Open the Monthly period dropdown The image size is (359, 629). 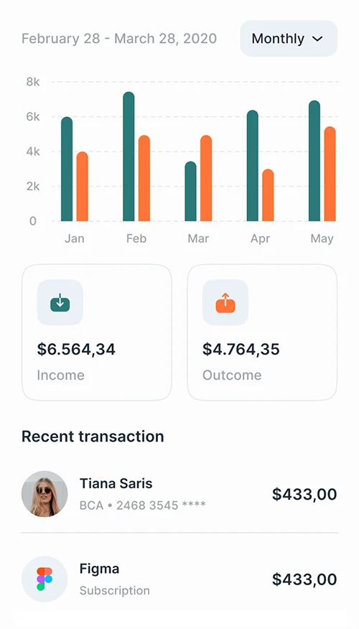click(x=289, y=39)
